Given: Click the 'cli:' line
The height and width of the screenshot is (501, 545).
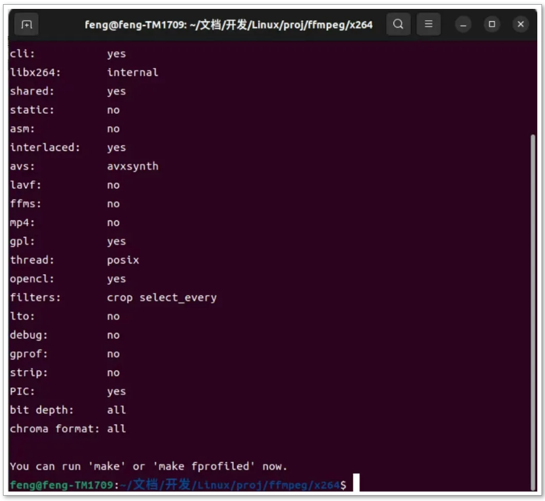Looking at the screenshot, I should [68, 54].
